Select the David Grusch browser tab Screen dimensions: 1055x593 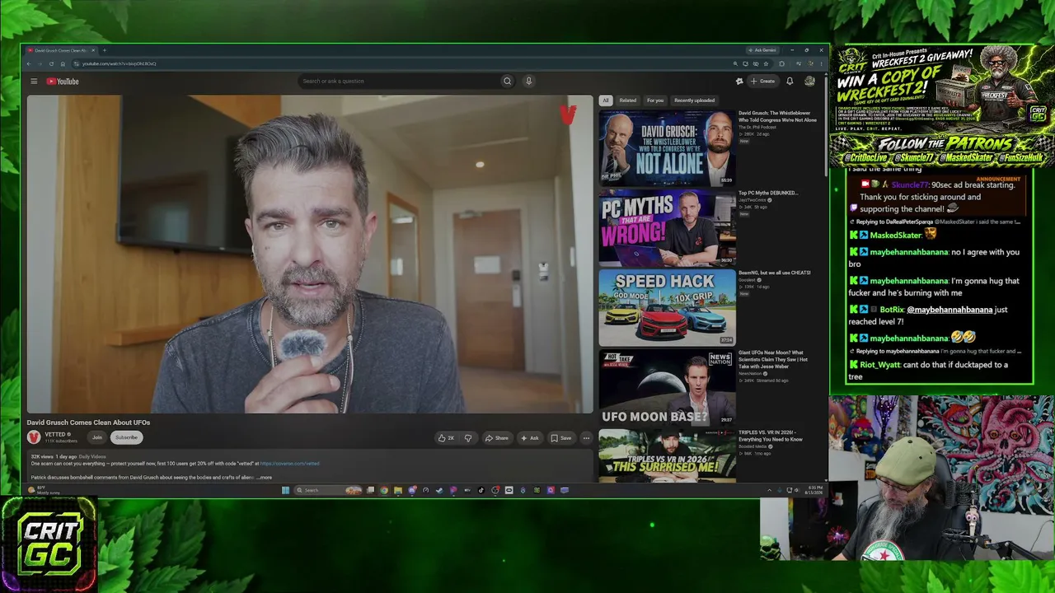61,50
